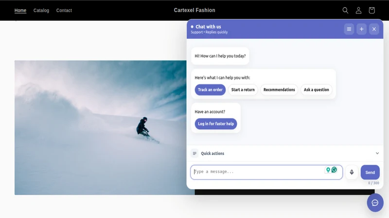This screenshot has width=389, height=218.
Task: Open the Contact menu item
Action: coord(64,10)
